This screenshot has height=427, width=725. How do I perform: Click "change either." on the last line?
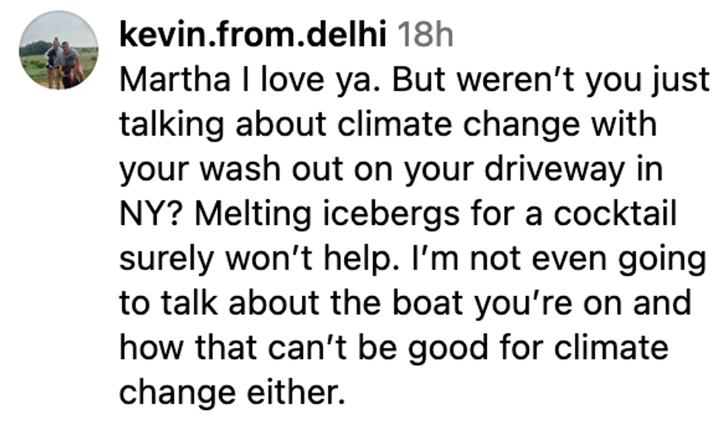click(x=232, y=392)
